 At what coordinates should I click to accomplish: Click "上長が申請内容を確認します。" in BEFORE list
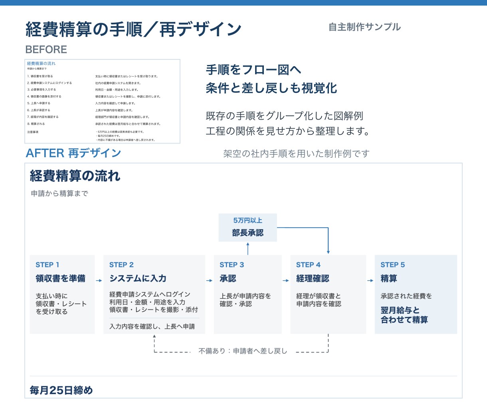pyautogui.click(x=114, y=110)
